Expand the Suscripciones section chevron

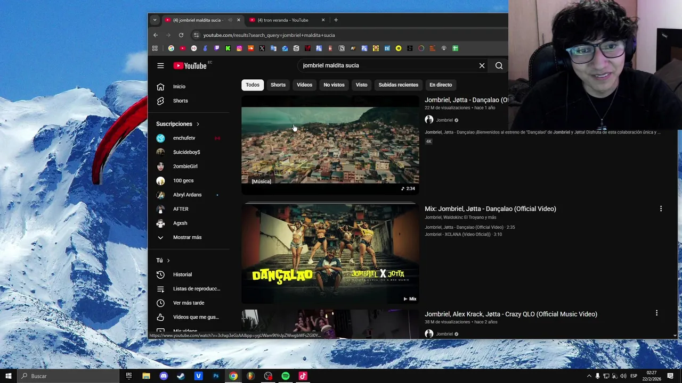(198, 124)
